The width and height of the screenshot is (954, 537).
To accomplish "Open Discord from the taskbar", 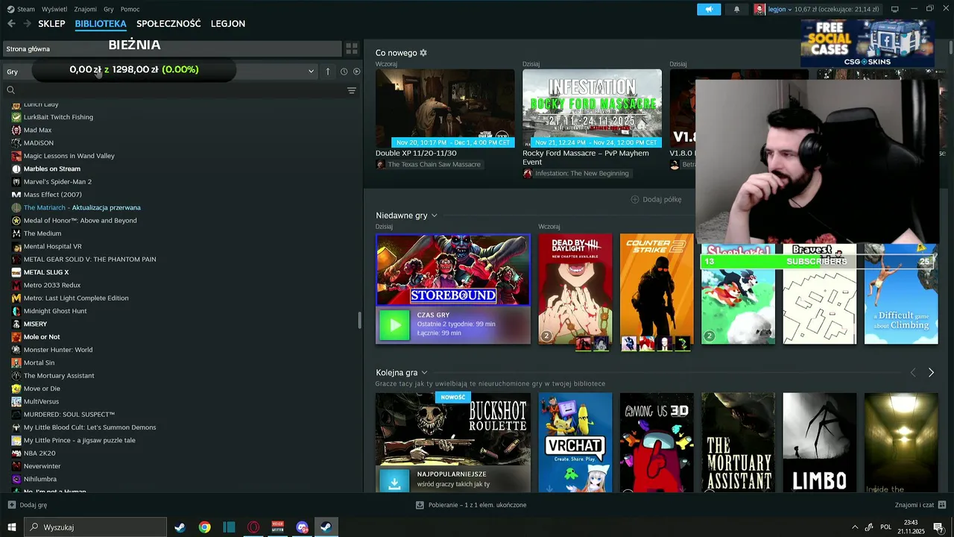I will click(302, 527).
